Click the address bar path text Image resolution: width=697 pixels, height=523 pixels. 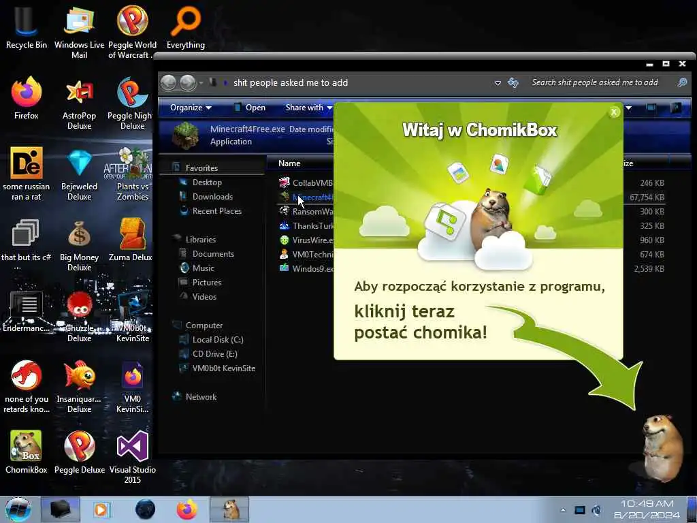[290, 82]
